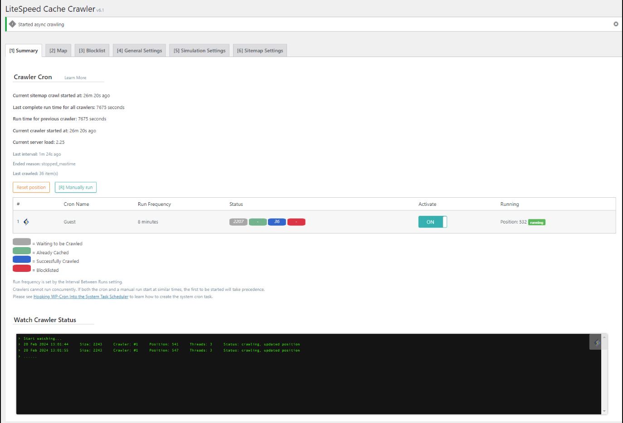Click the console scrollbar down arrow
Viewport: 623px width, 423px height.
(x=604, y=411)
